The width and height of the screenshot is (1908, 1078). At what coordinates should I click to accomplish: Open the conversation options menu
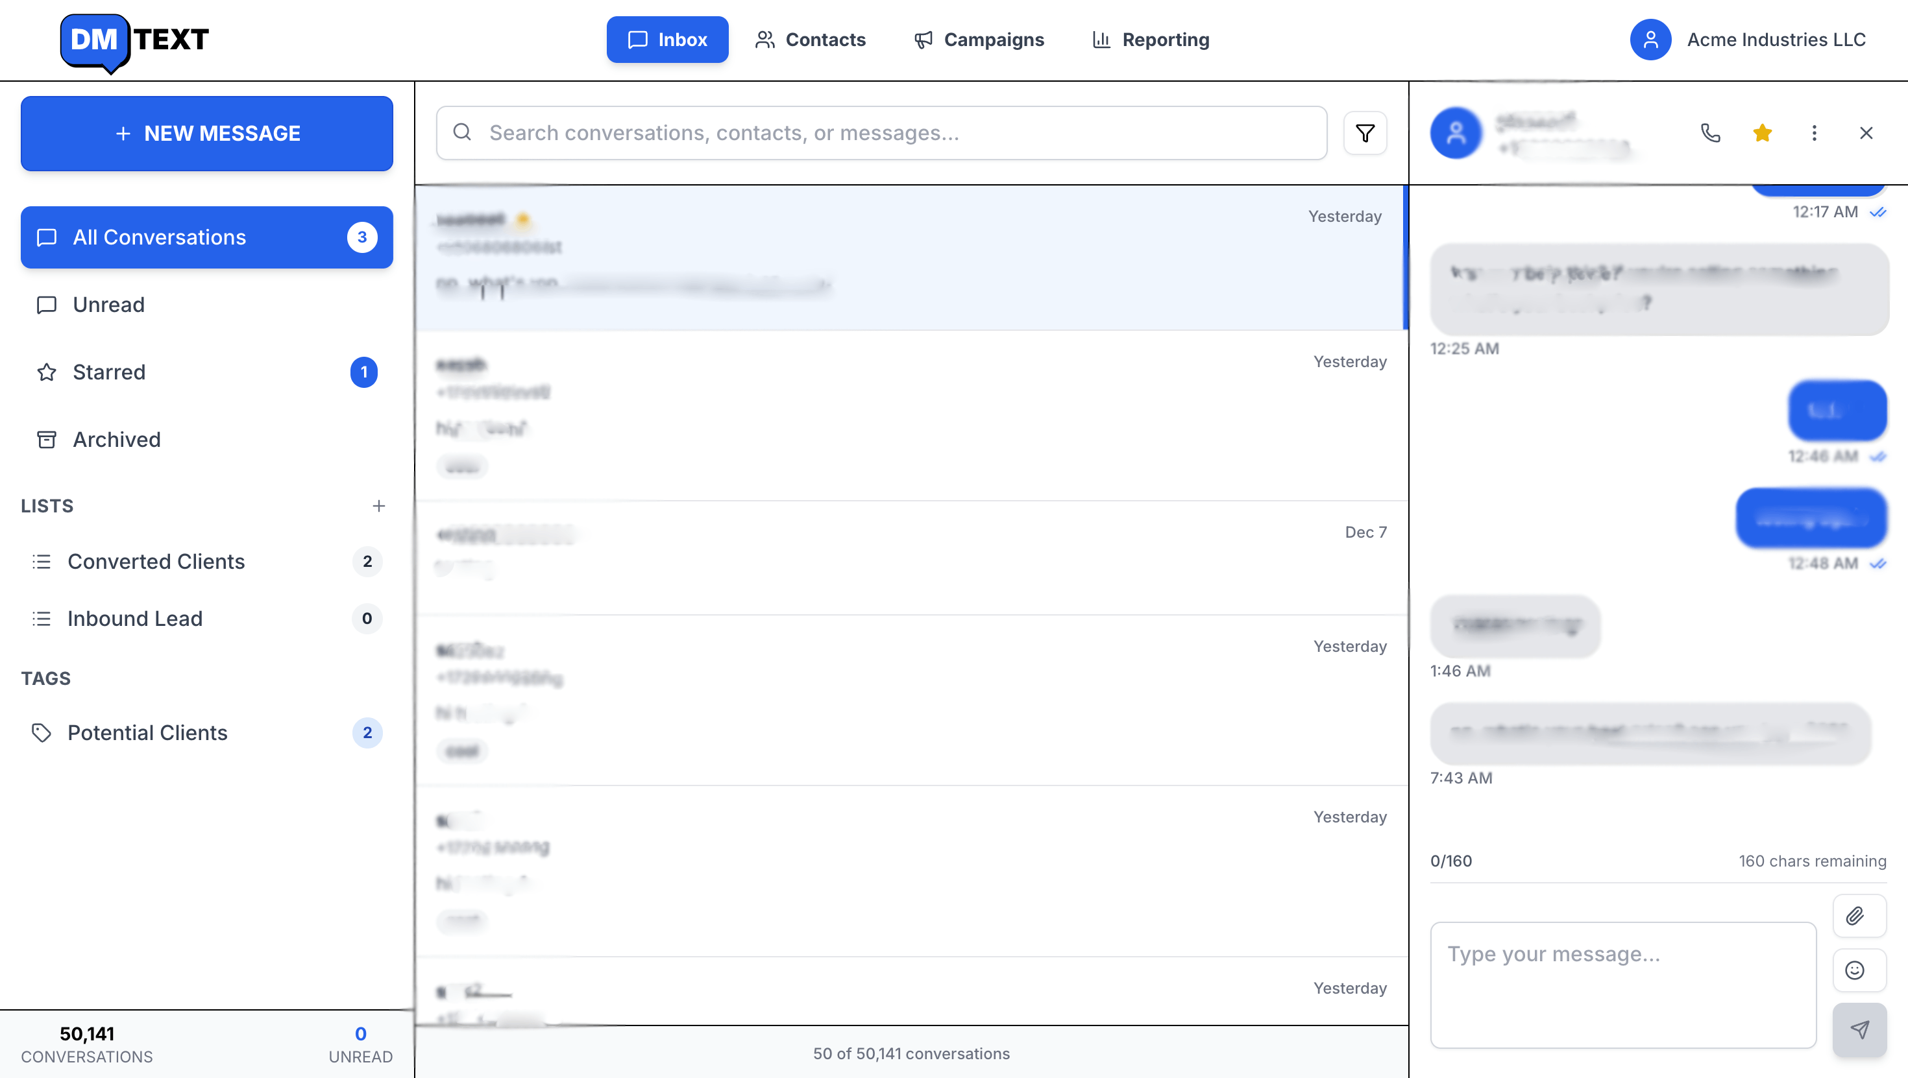point(1815,132)
